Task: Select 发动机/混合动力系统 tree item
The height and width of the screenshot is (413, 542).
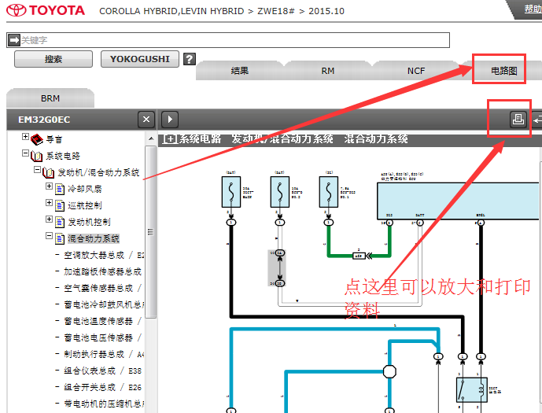Action: [x=98, y=172]
